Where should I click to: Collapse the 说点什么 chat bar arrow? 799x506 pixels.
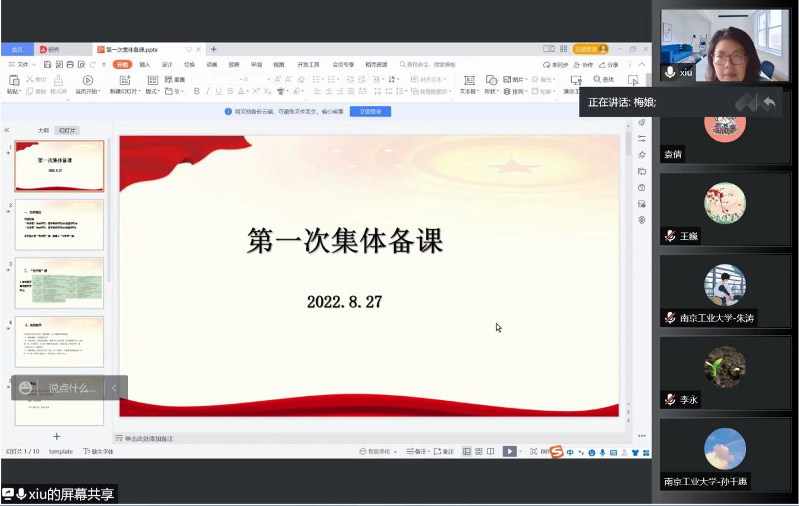114,388
